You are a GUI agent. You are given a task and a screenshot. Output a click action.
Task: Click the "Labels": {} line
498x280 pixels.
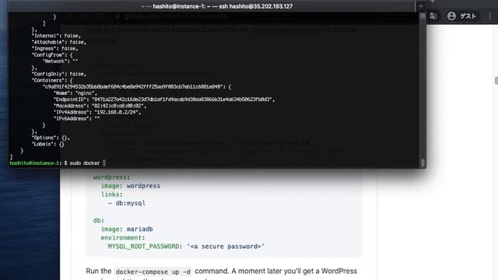(48, 144)
